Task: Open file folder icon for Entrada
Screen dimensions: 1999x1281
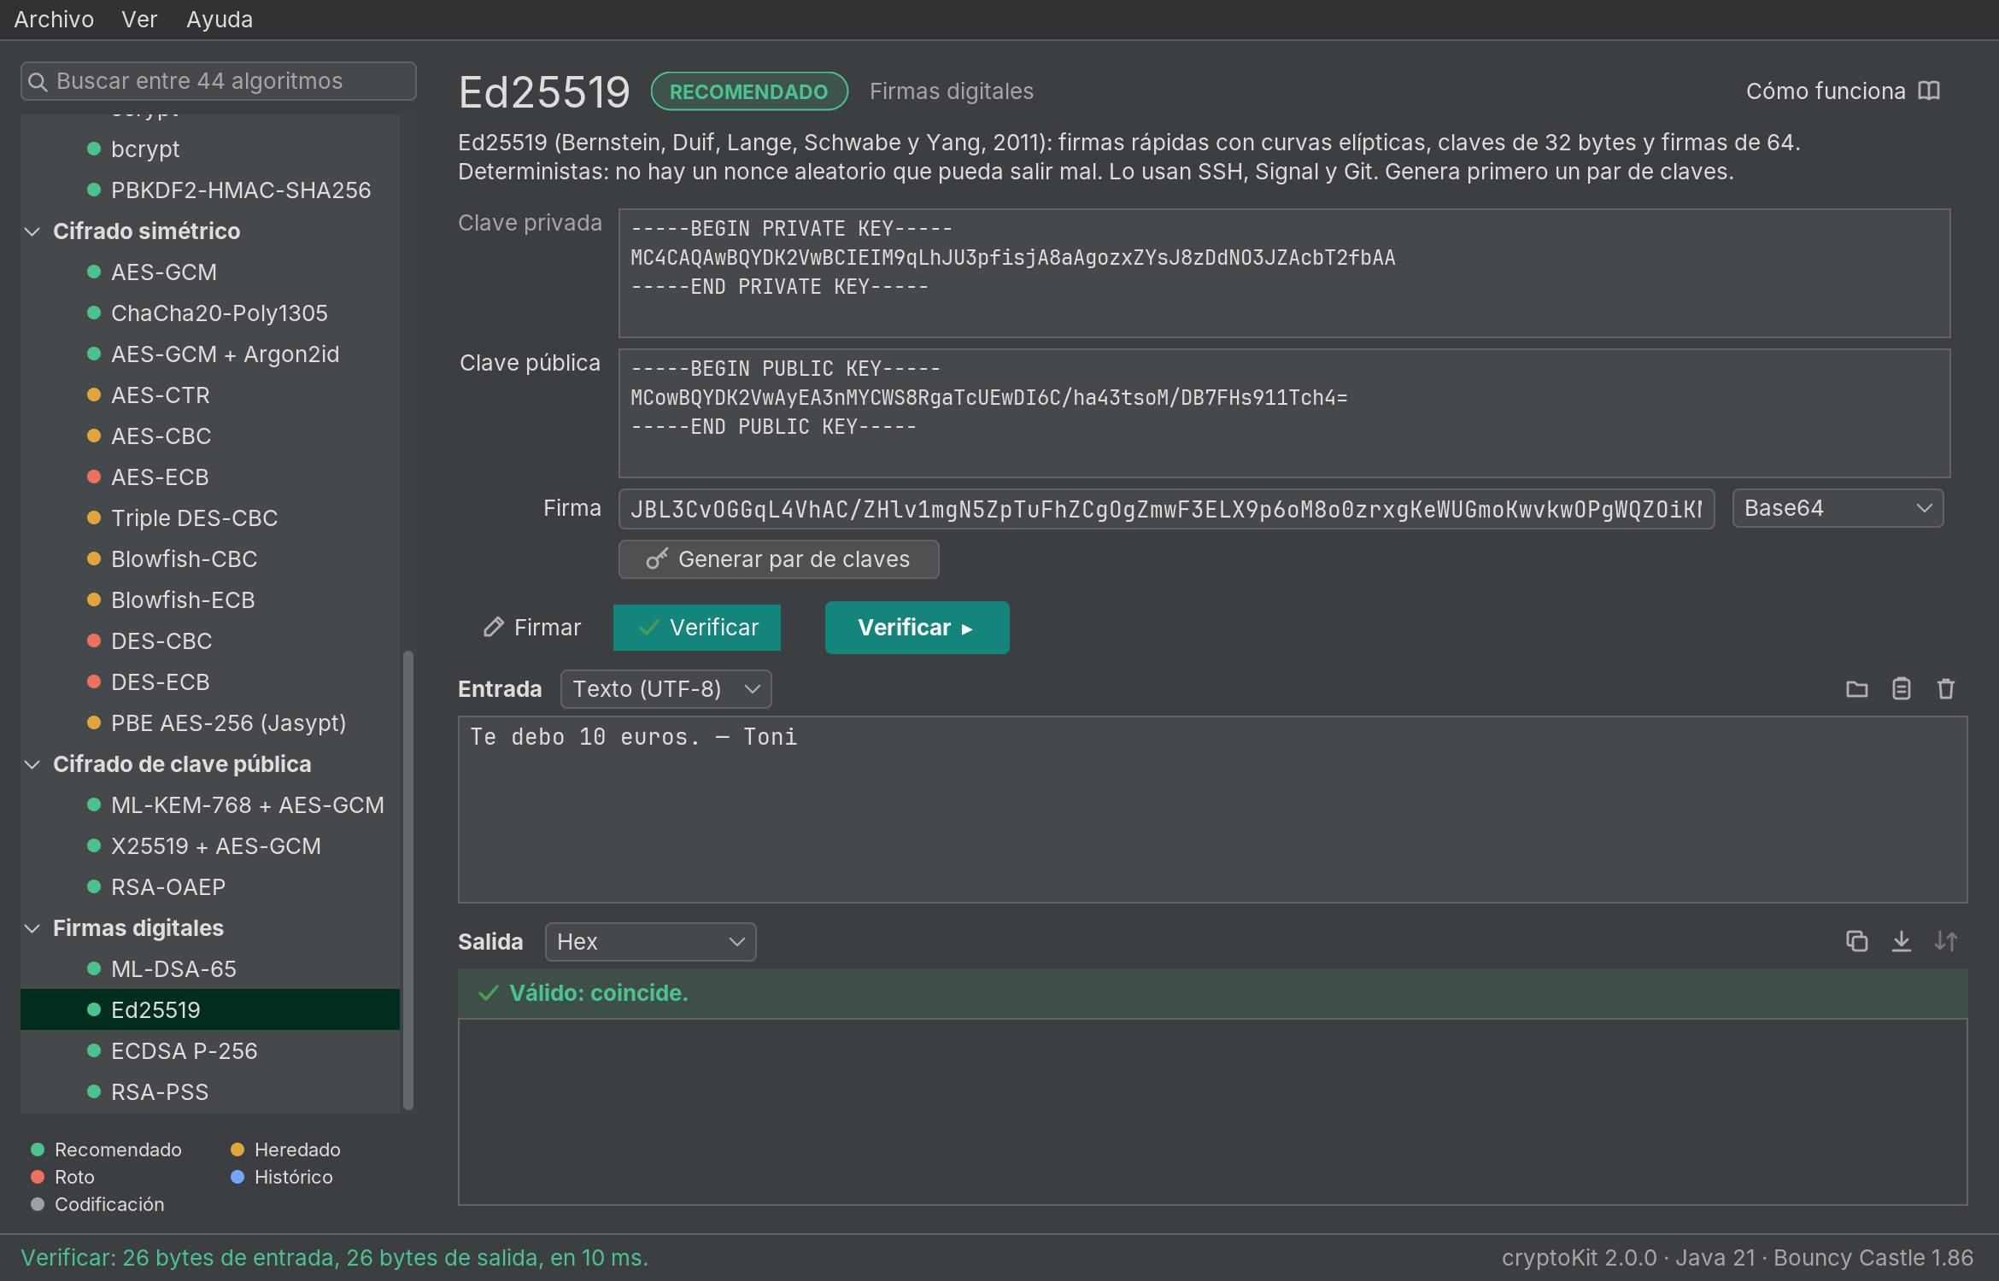Action: [x=1856, y=689]
